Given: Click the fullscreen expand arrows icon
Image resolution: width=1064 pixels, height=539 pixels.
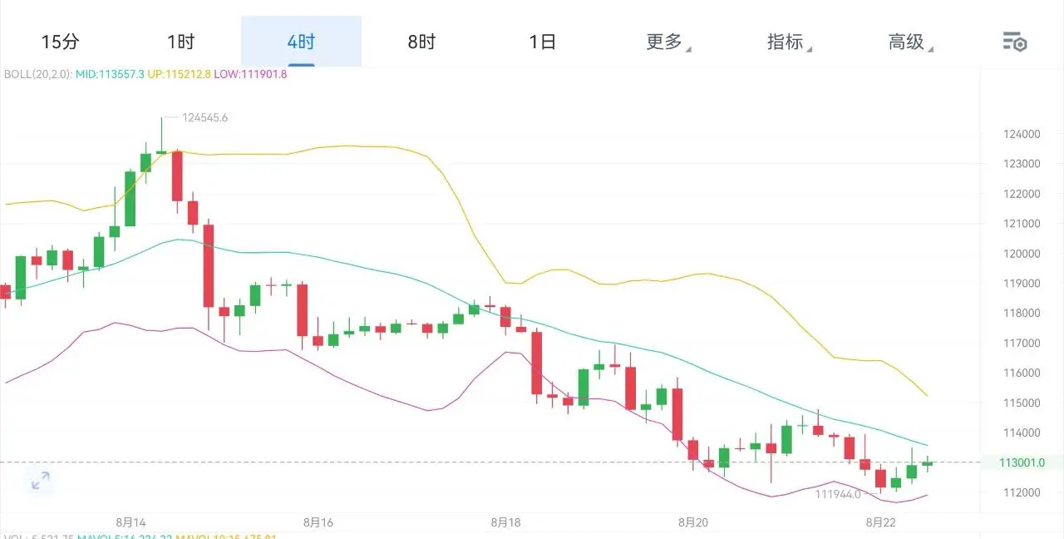Looking at the screenshot, I should click(40, 481).
